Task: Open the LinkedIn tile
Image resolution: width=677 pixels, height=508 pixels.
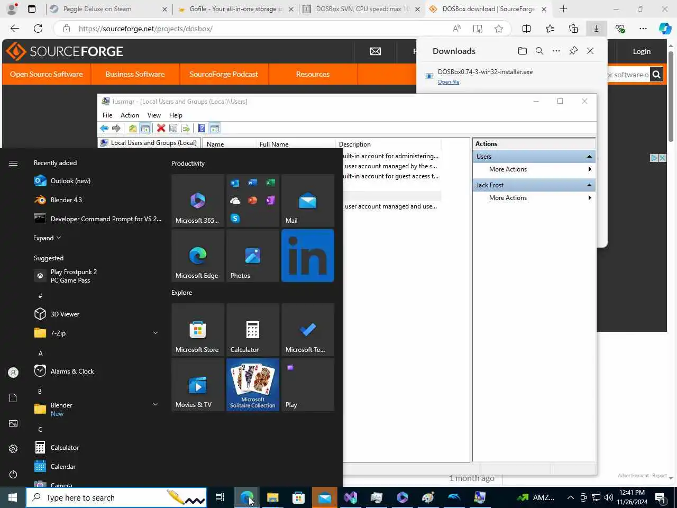Action: pyautogui.click(x=308, y=256)
